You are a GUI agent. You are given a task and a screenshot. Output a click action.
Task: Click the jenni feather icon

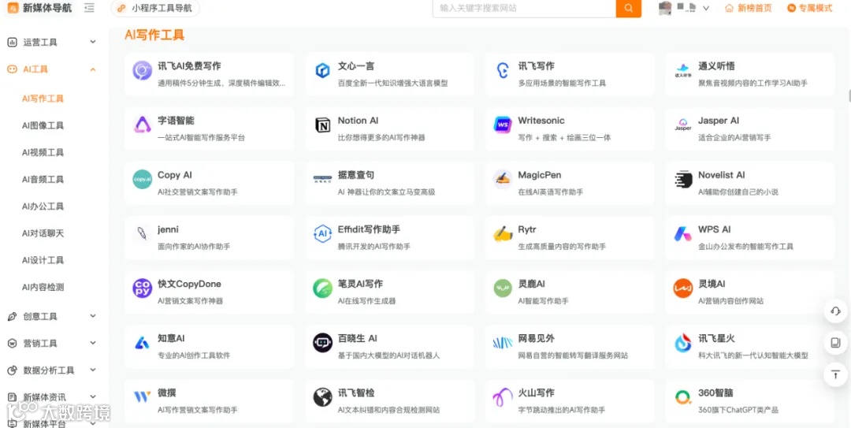[x=142, y=233]
